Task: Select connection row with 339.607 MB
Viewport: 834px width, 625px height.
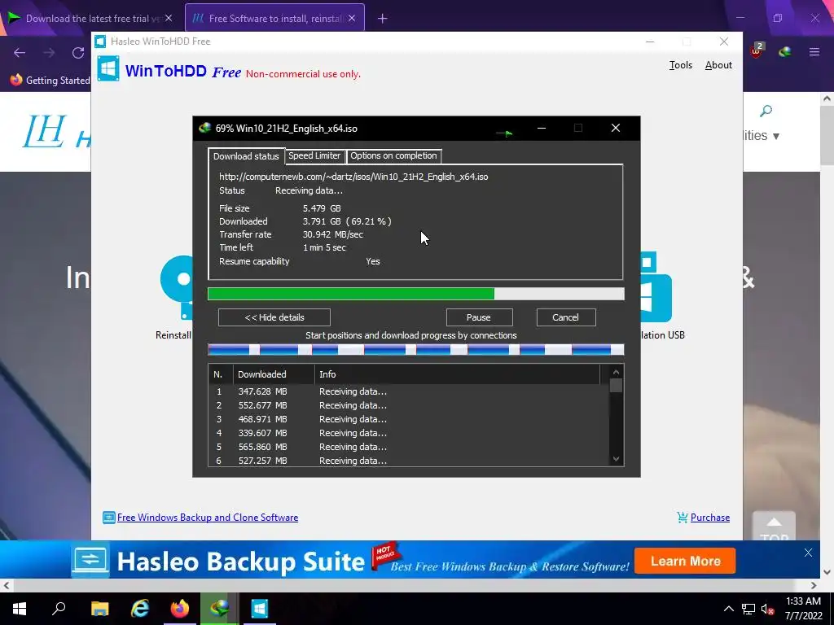Action: point(409,433)
